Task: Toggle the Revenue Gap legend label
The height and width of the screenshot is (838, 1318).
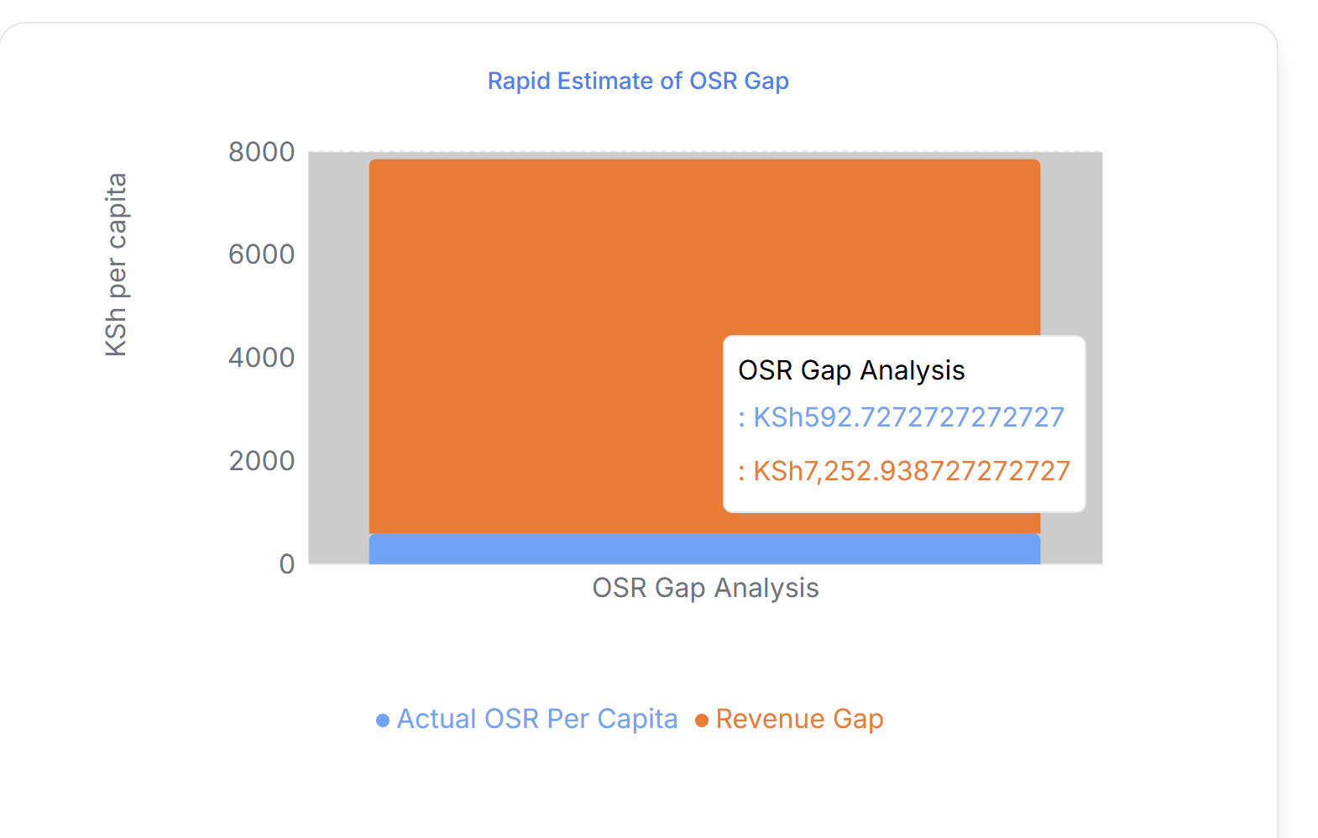Action: (799, 719)
